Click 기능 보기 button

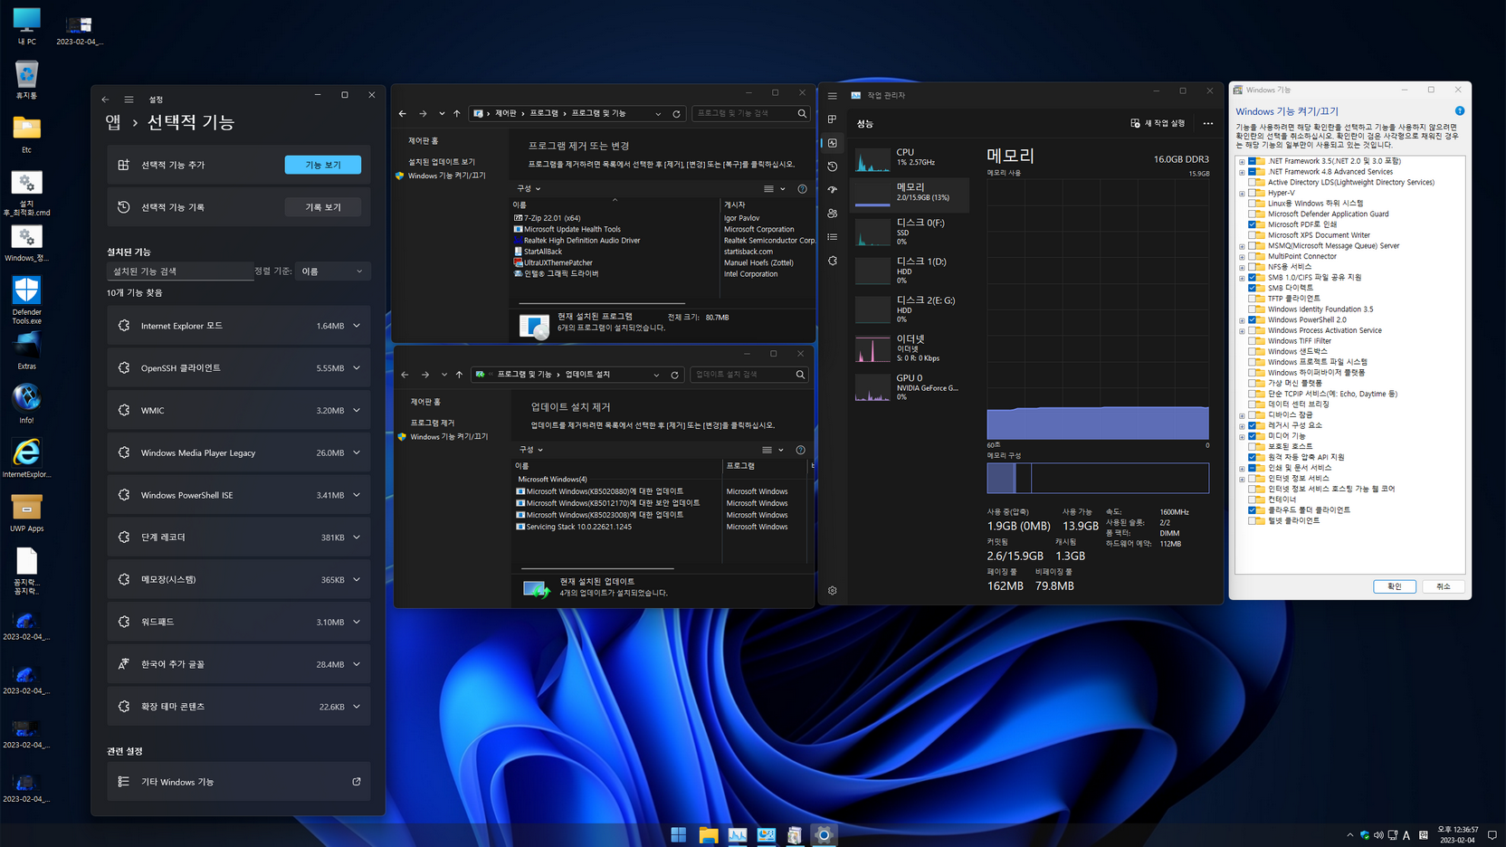click(x=323, y=165)
